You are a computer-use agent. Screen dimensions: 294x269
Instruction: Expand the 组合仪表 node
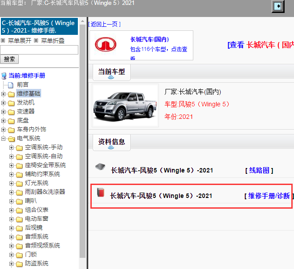point(11,210)
